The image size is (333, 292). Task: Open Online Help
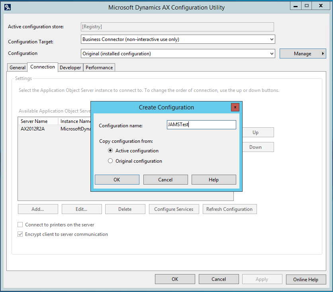306,279
